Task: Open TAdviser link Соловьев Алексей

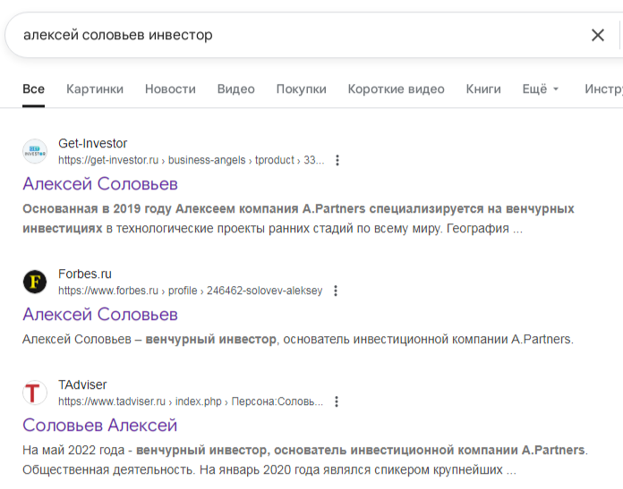Action: 100,425
